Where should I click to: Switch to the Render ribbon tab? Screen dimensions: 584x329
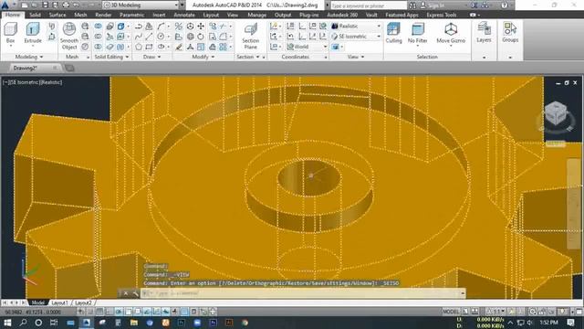(103, 15)
